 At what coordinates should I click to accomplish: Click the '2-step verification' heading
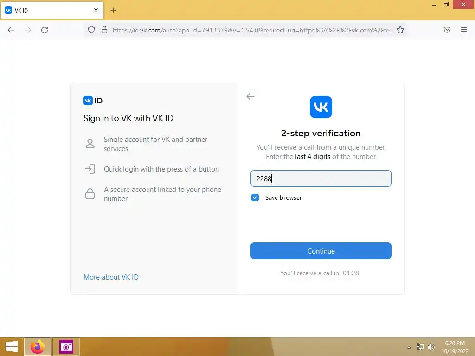tap(321, 133)
